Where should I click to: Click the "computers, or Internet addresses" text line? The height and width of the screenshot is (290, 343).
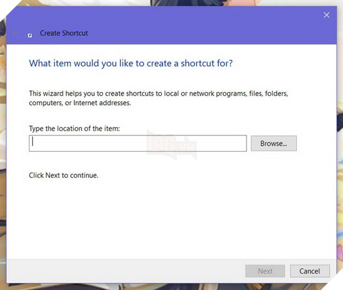79,102
